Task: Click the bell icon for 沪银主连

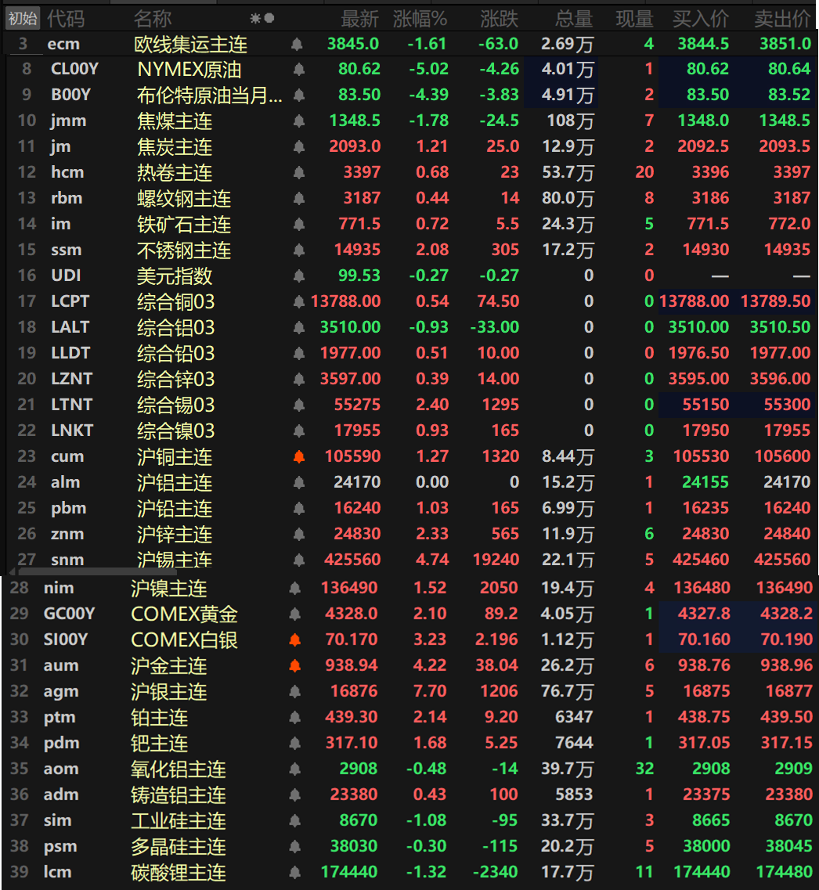Action: pos(294,691)
